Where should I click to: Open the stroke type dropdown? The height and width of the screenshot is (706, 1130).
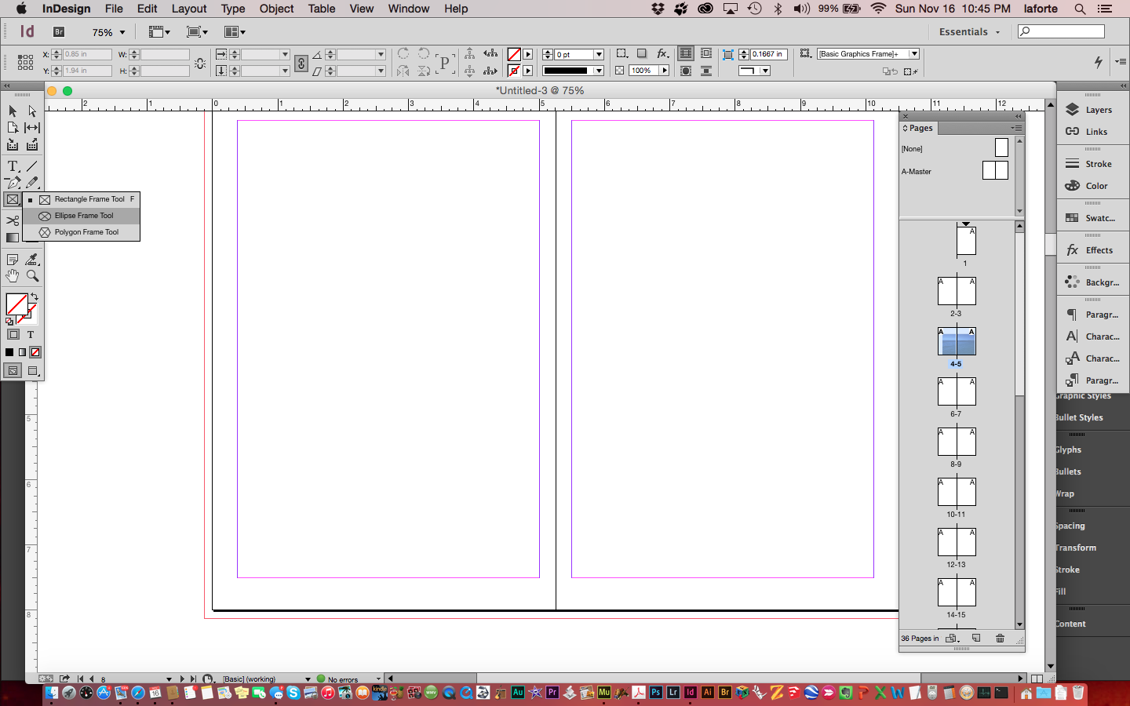tap(599, 71)
